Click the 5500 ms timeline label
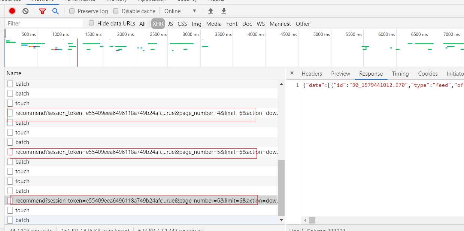 point(354,34)
